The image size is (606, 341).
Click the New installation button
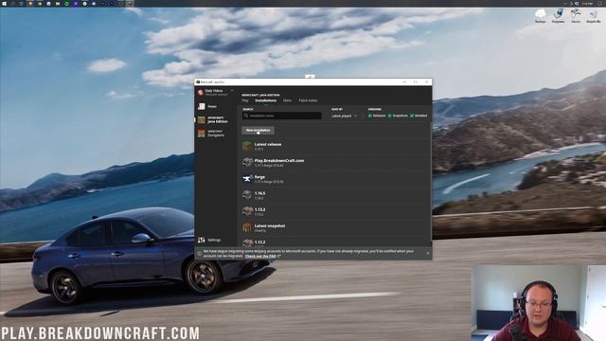(258, 131)
